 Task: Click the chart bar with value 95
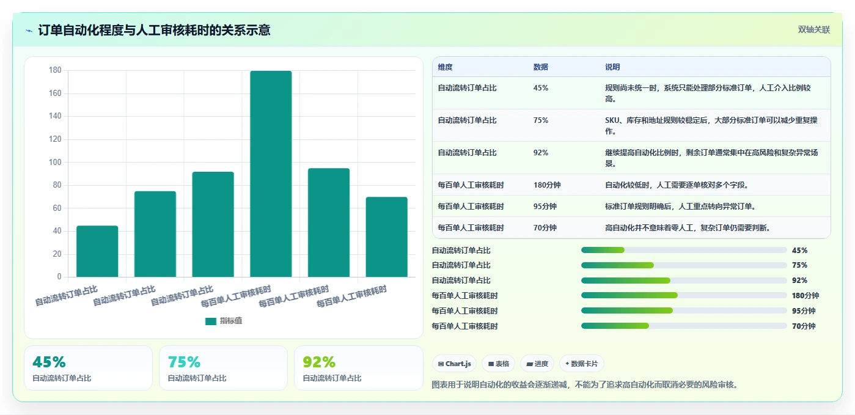pyautogui.click(x=329, y=222)
